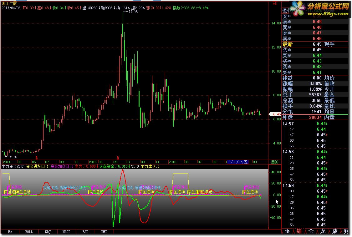Click the 14:59 tick time entry
Screen dimensions: 352x237
[288, 185]
